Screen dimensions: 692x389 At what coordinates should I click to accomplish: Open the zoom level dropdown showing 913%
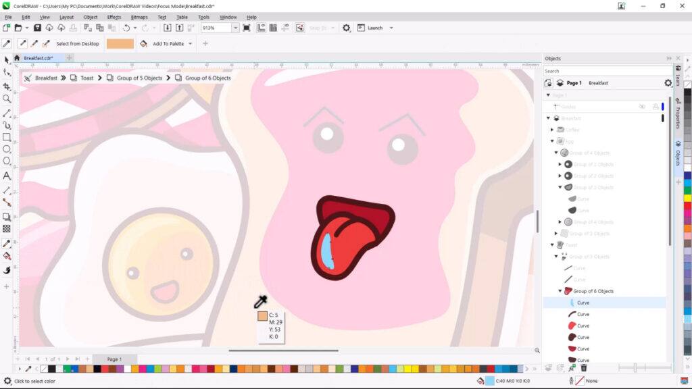pos(234,28)
